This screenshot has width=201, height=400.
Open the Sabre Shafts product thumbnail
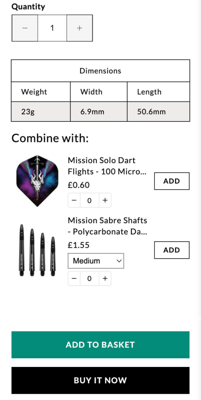[x=37, y=250]
